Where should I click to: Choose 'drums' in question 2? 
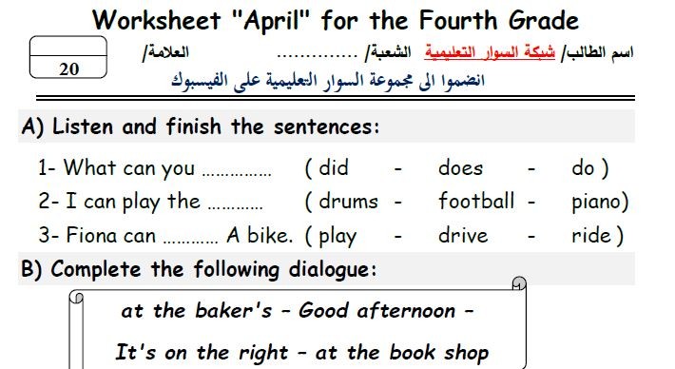[x=348, y=201]
